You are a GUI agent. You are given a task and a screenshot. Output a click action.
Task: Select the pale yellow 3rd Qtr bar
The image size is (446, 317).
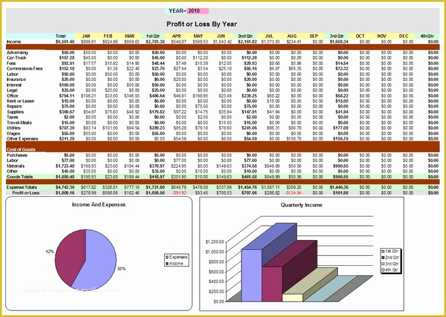click(x=293, y=297)
